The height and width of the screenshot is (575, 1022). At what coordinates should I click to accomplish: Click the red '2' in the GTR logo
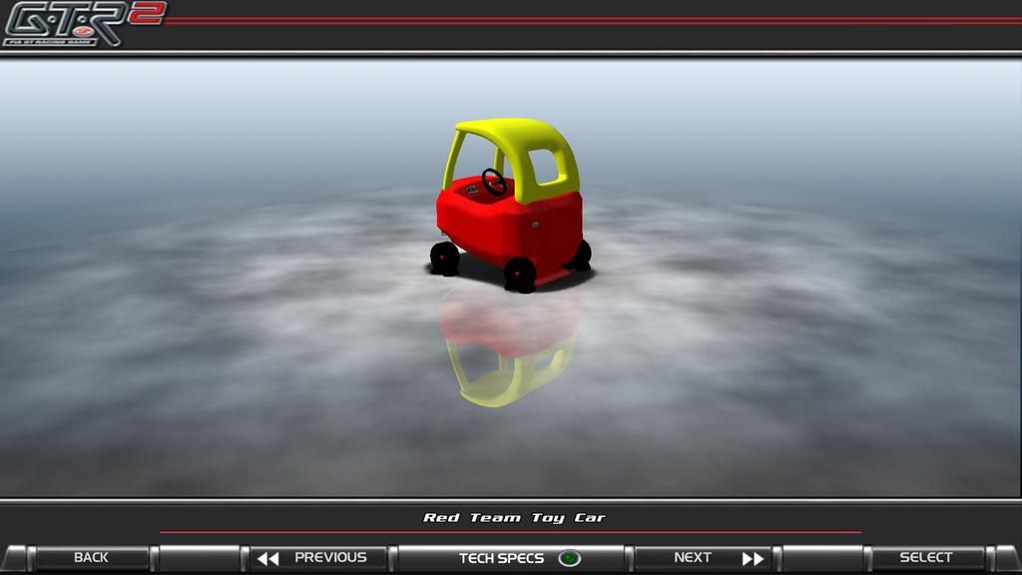[x=147, y=14]
